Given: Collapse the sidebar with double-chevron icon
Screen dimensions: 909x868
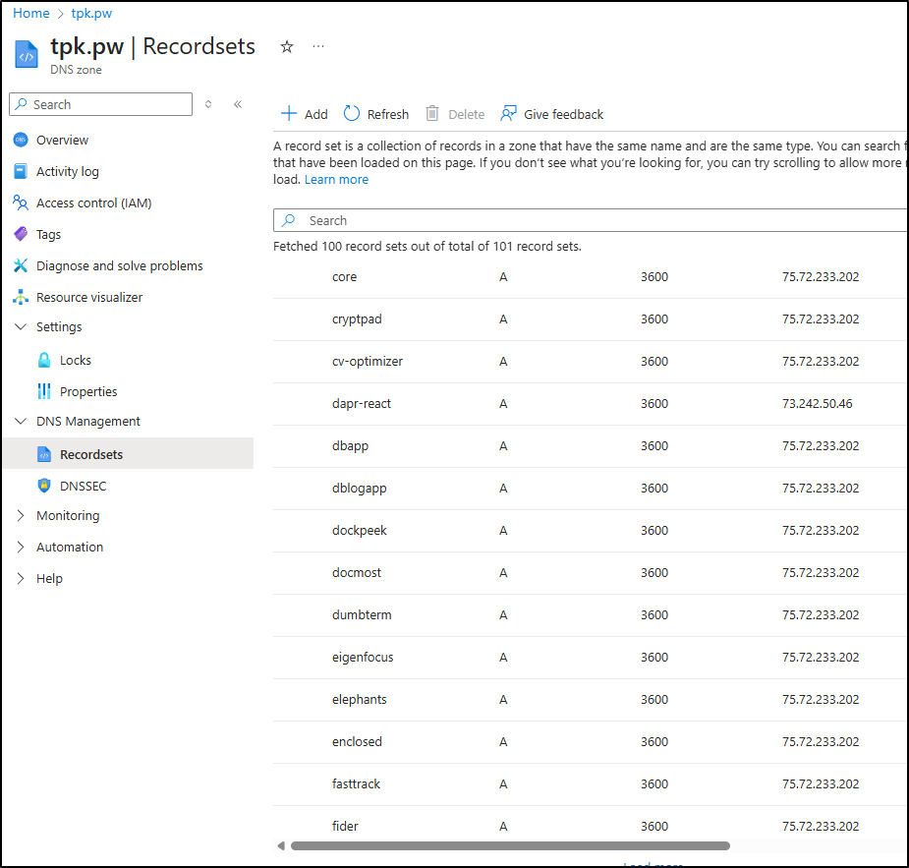Looking at the screenshot, I should coord(238,104).
